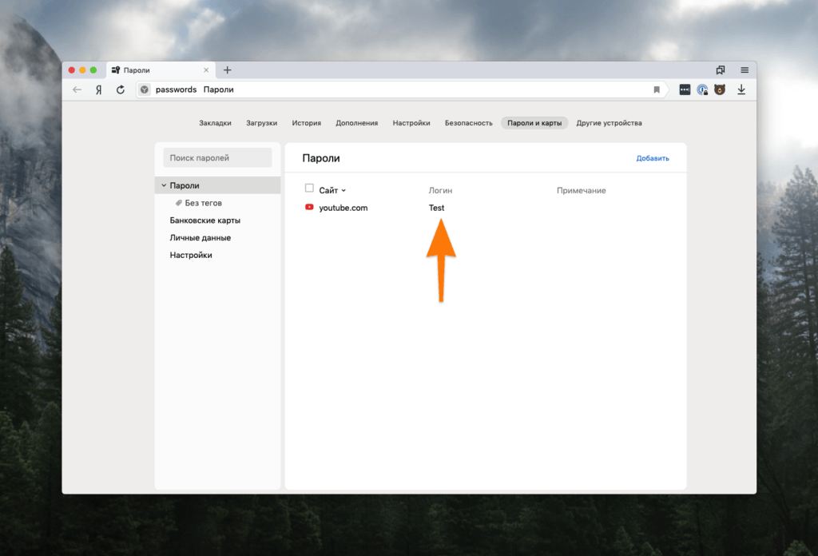The height and width of the screenshot is (556, 818).
Task: Open a new tab with the plus button
Action: point(228,69)
